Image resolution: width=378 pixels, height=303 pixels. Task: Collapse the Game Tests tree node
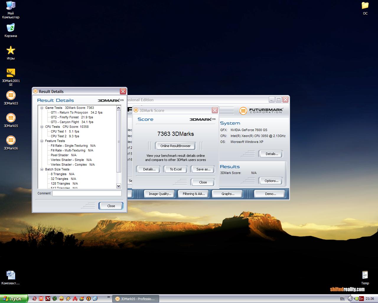(42, 108)
